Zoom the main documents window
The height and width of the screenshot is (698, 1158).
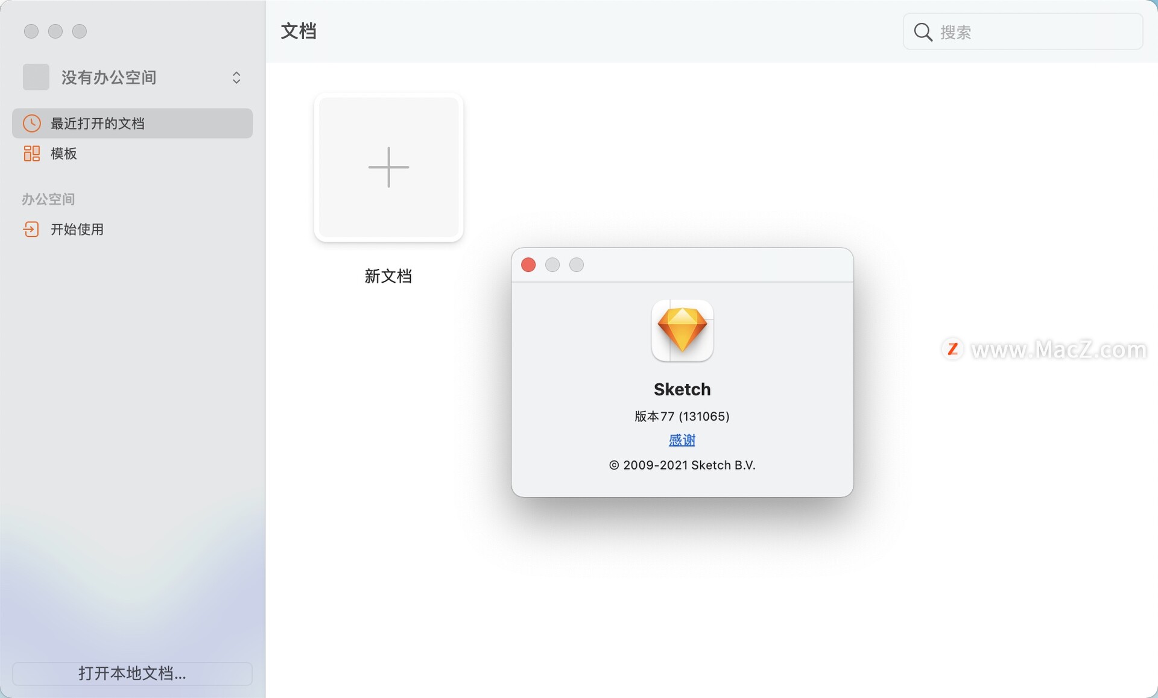coord(80,31)
